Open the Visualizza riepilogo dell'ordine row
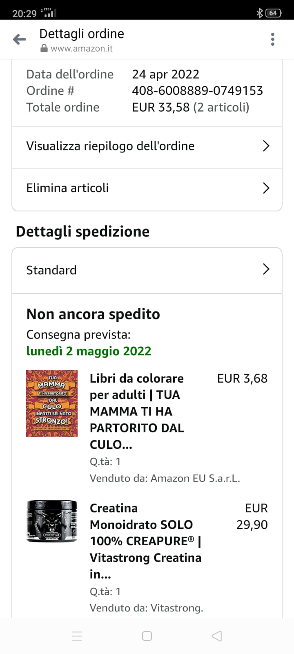Image resolution: width=294 pixels, height=654 pixels. pyautogui.click(x=110, y=146)
